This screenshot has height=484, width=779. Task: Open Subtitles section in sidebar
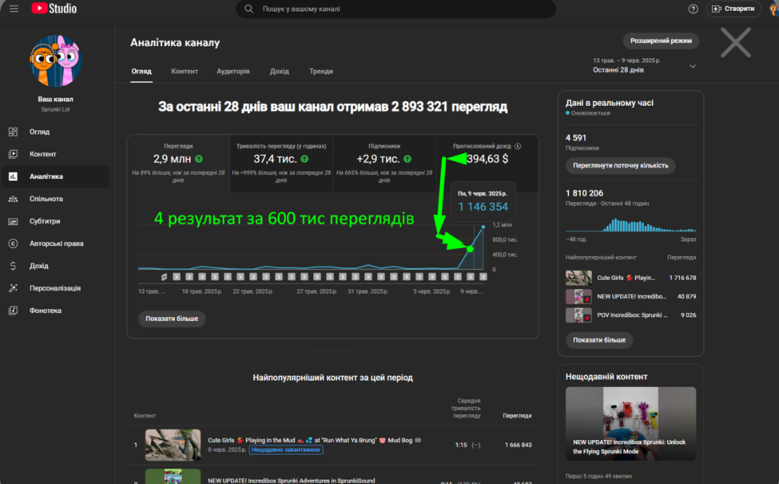pos(45,222)
